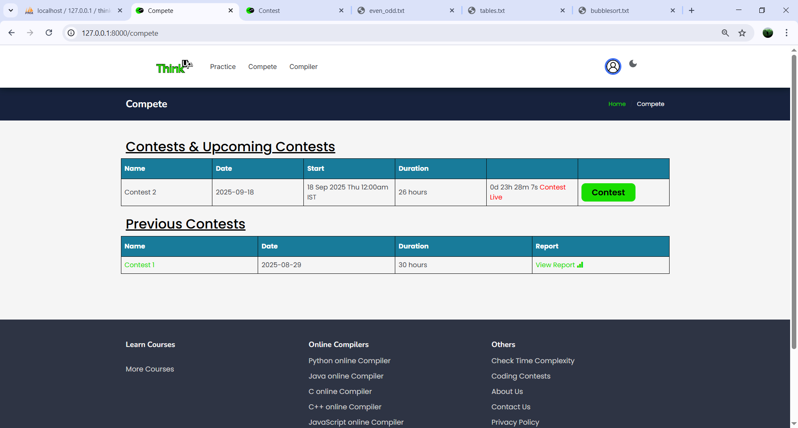Expand the tab search dropdown arrow
Screen dimensions: 798x428
tap(11, 10)
